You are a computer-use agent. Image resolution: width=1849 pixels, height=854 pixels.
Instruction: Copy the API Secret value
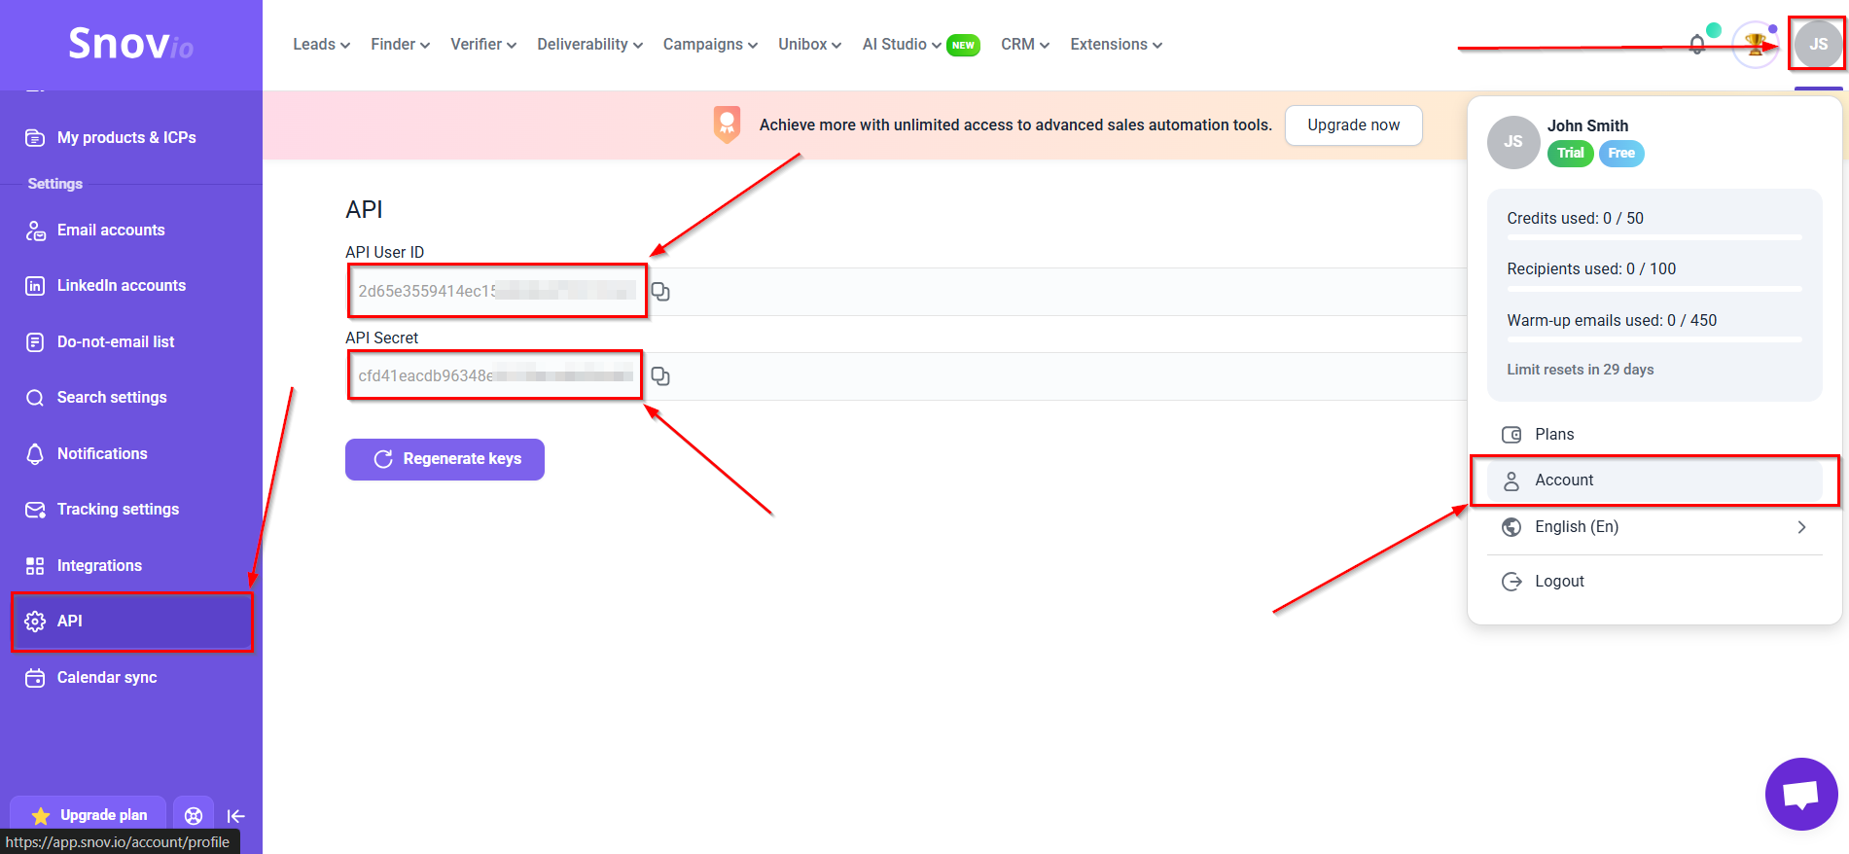660,376
